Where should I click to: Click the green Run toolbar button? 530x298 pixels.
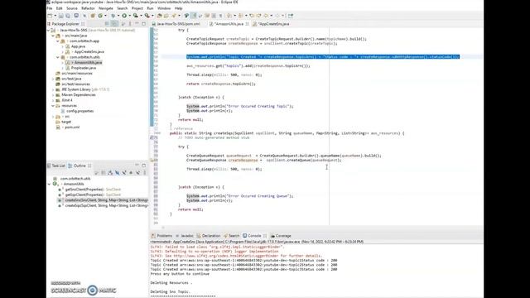124,16
